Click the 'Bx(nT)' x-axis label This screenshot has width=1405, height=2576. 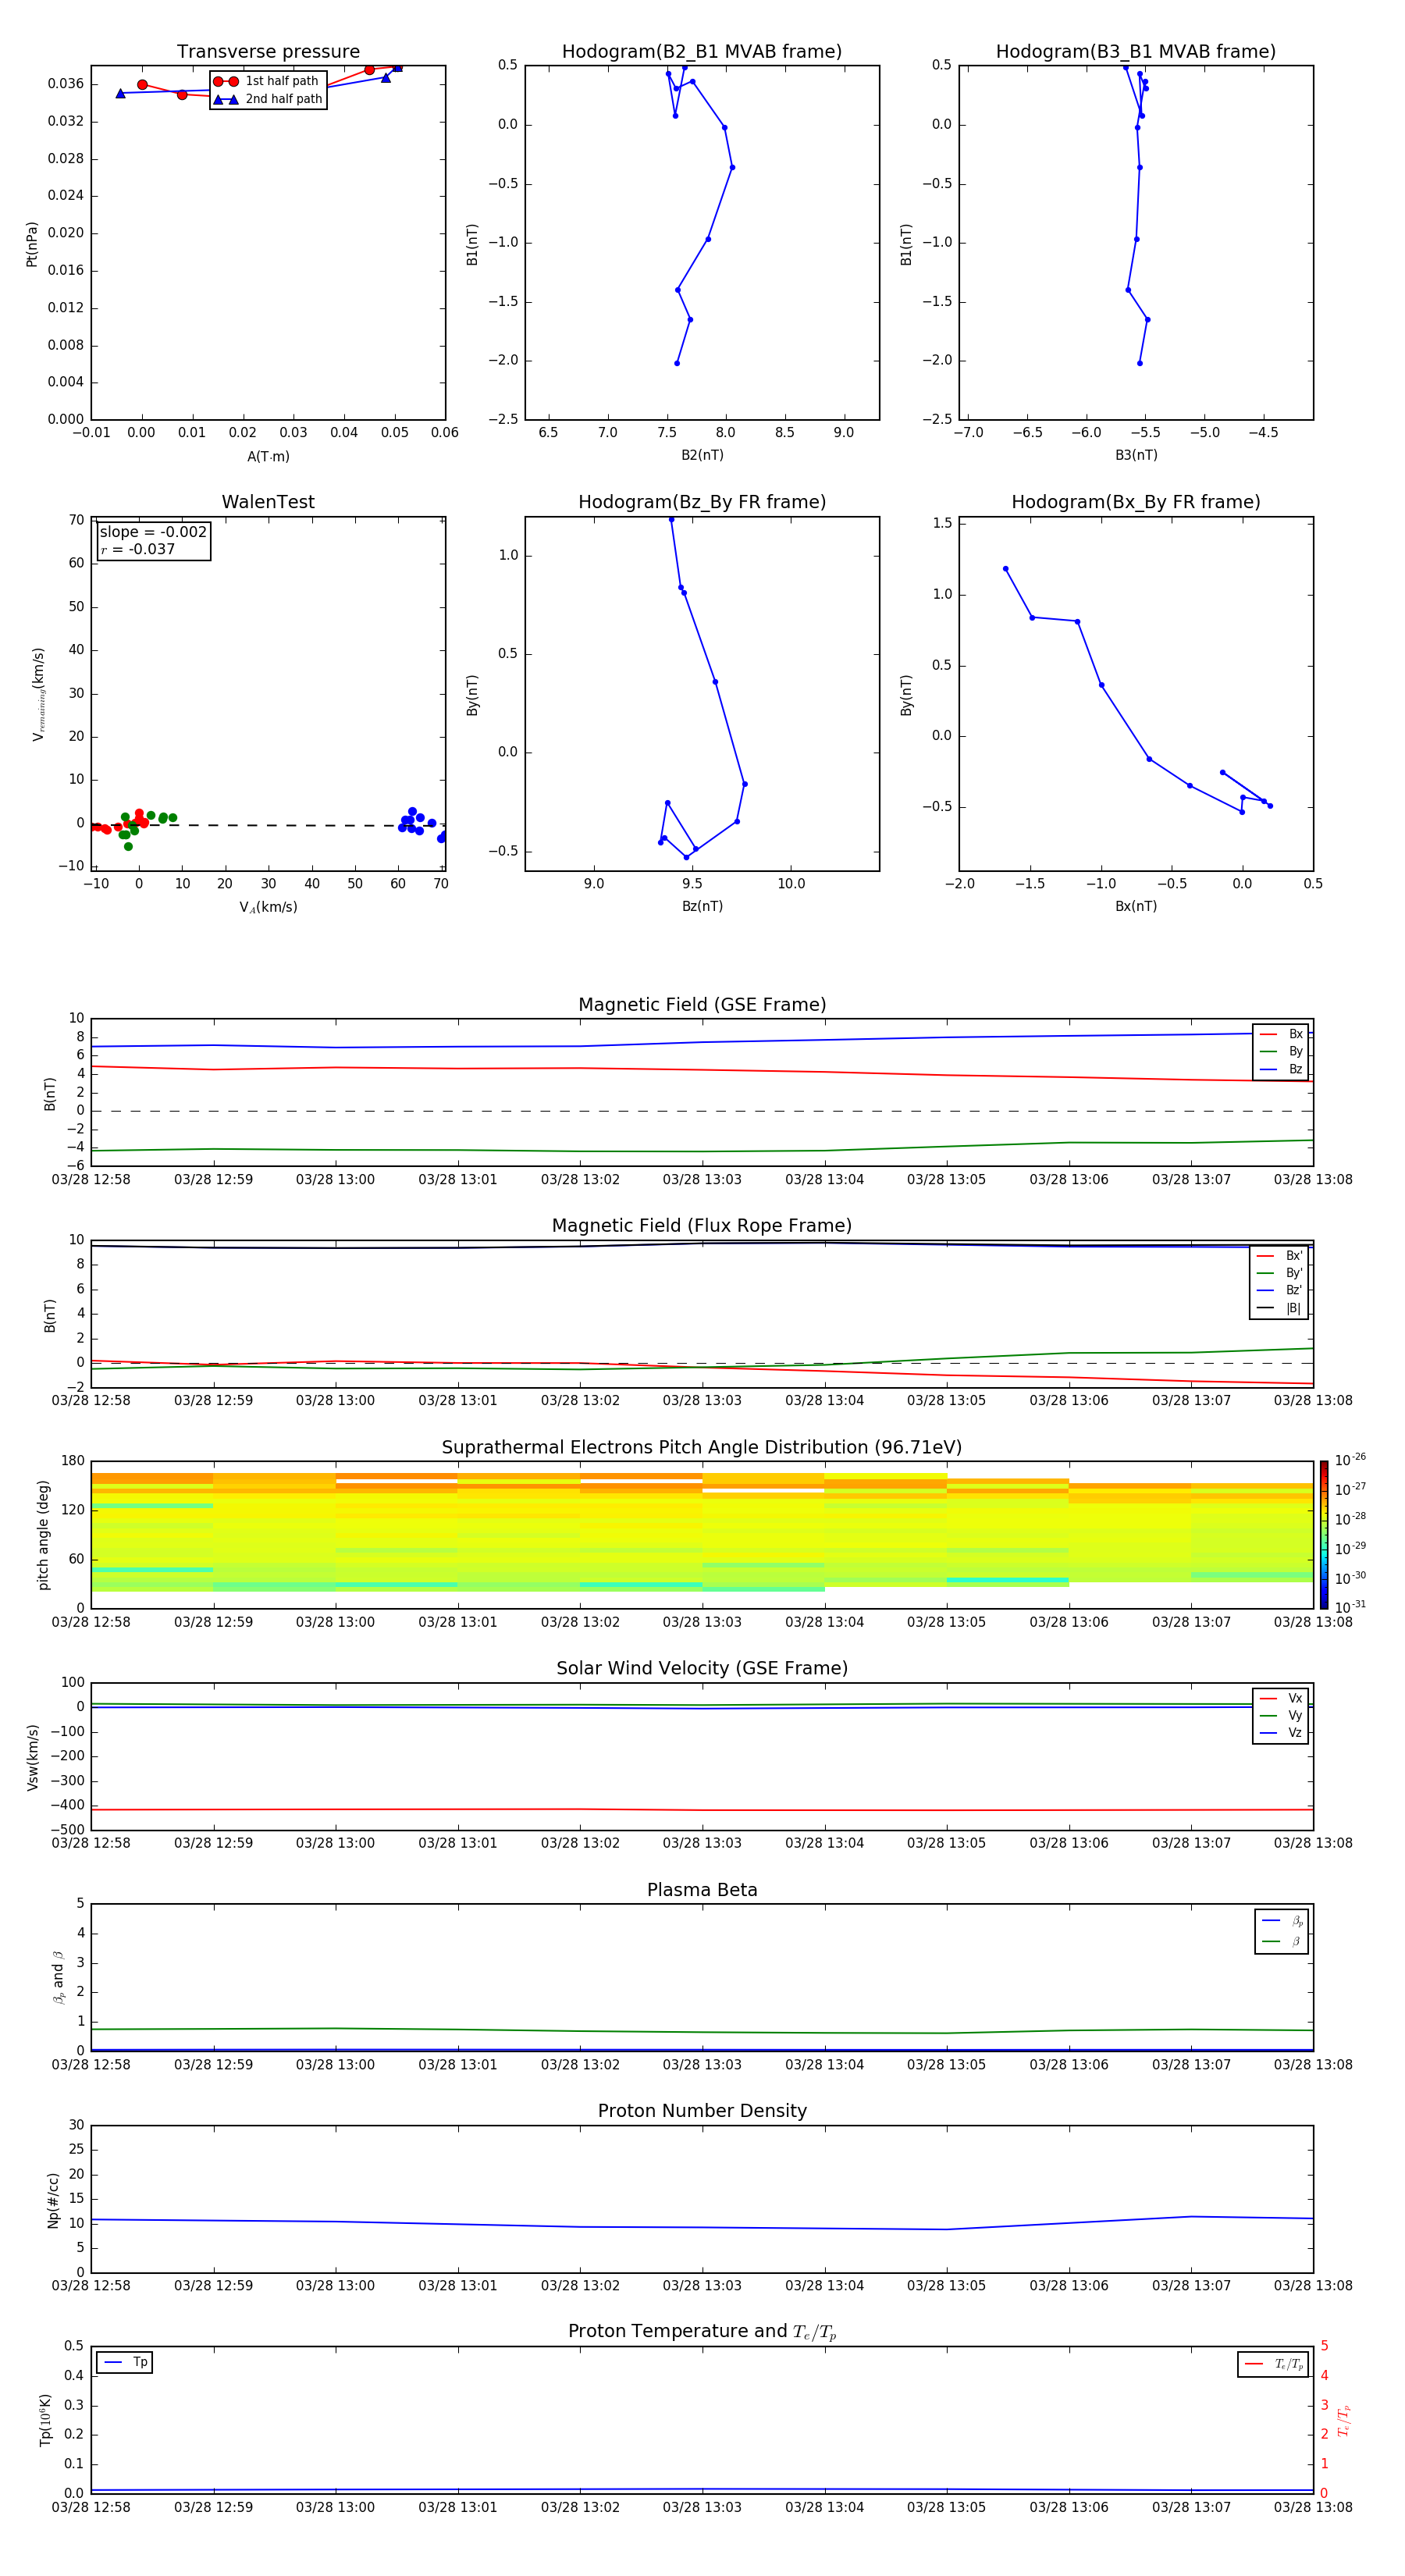tap(1136, 906)
